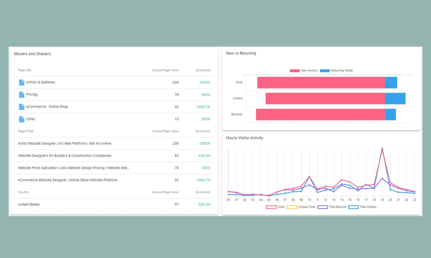Image resolution: width=431 pixels, height=258 pixels.
Task: Open the Pricing page URL row
Action: [x=32, y=95]
